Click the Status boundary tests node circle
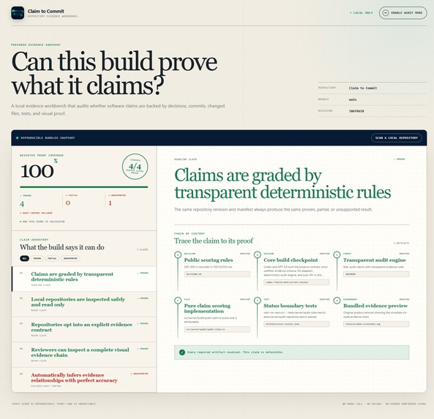This screenshot has width=434, height=419. tap(258, 301)
